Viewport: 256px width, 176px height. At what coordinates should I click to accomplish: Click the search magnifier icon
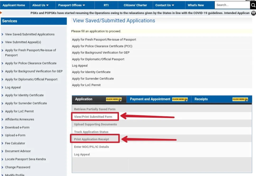coord(253,5)
